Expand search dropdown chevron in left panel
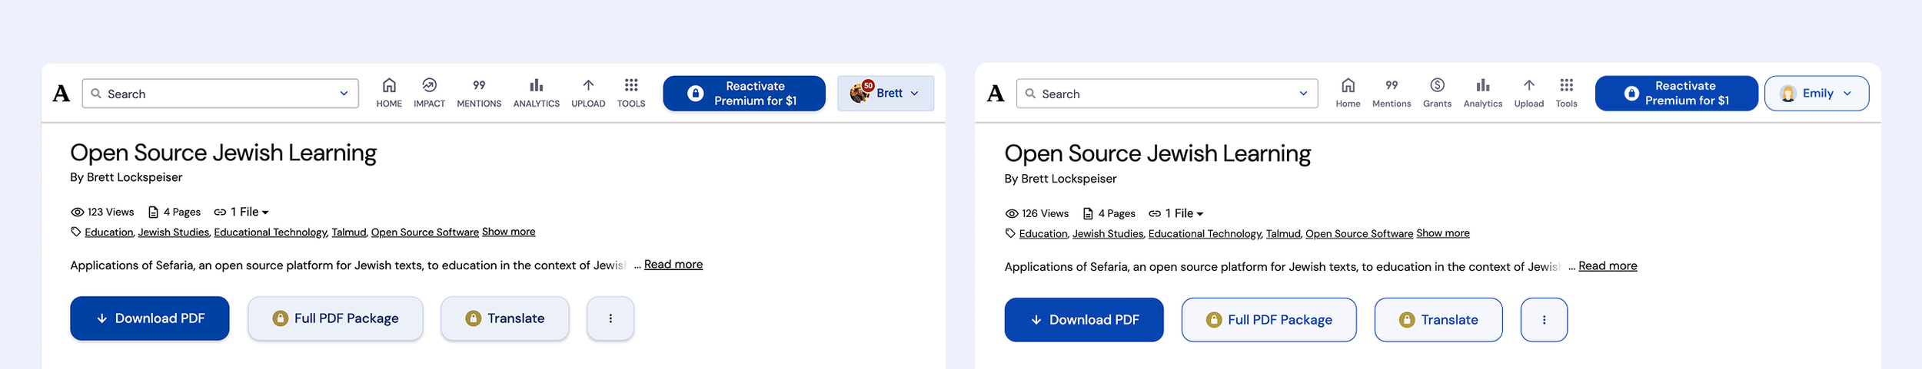Viewport: 1922px width, 369px height. (x=344, y=94)
